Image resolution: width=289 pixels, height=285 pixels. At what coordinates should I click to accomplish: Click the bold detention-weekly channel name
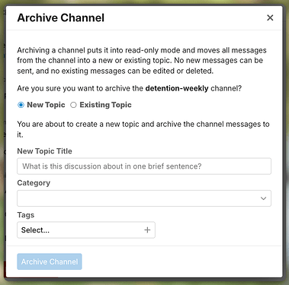coord(177,88)
